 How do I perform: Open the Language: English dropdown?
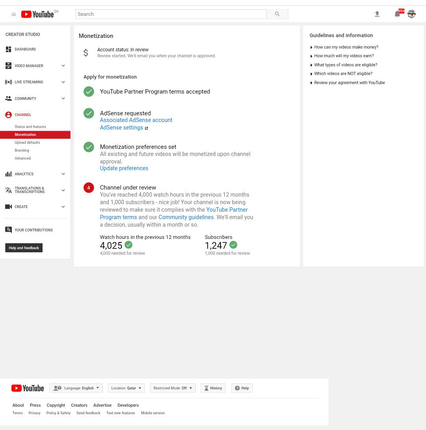[76, 388]
